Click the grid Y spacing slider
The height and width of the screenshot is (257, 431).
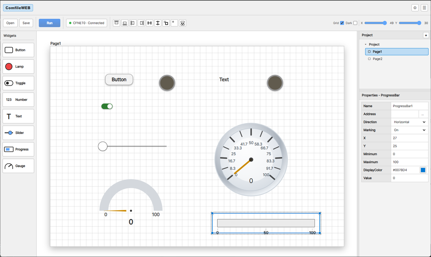(x=410, y=23)
